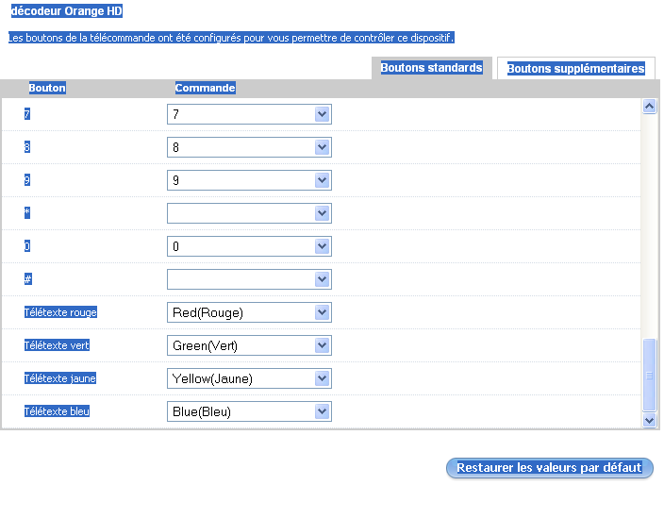
Task: Expand the command dropdown for button 8
Action: [x=249, y=147]
